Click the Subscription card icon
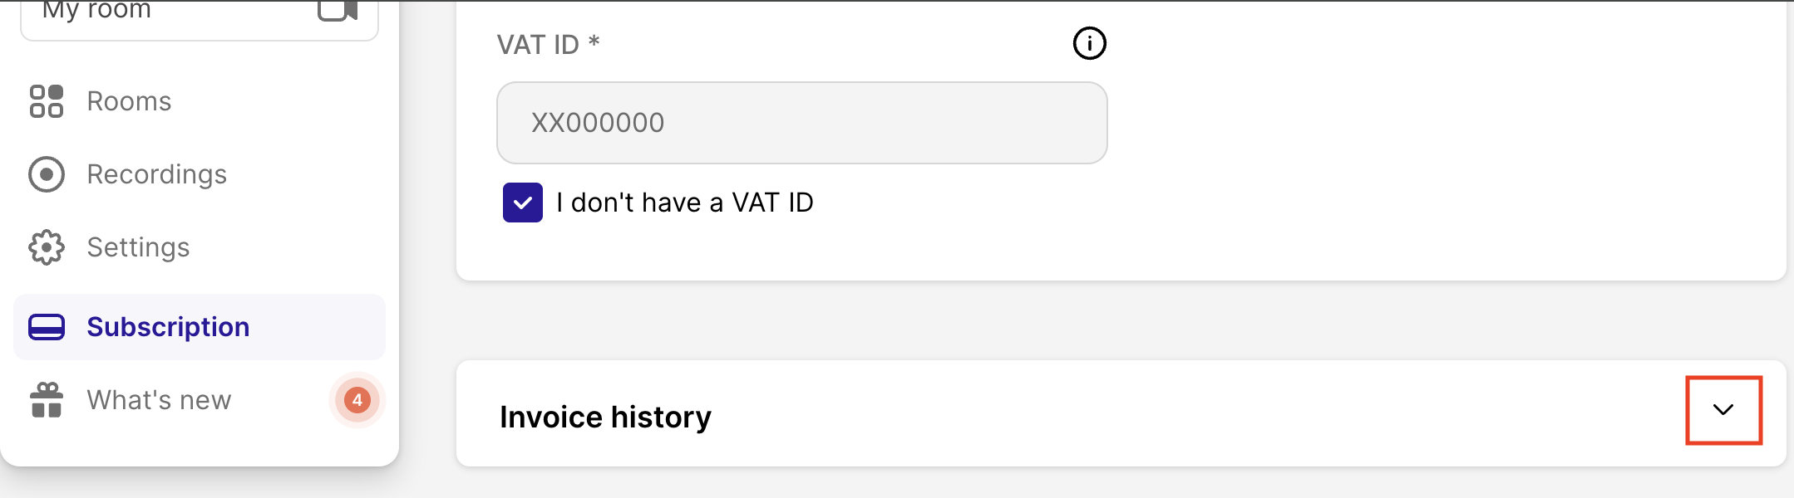Image resolution: width=1794 pixels, height=498 pixels. click(47, 327)
